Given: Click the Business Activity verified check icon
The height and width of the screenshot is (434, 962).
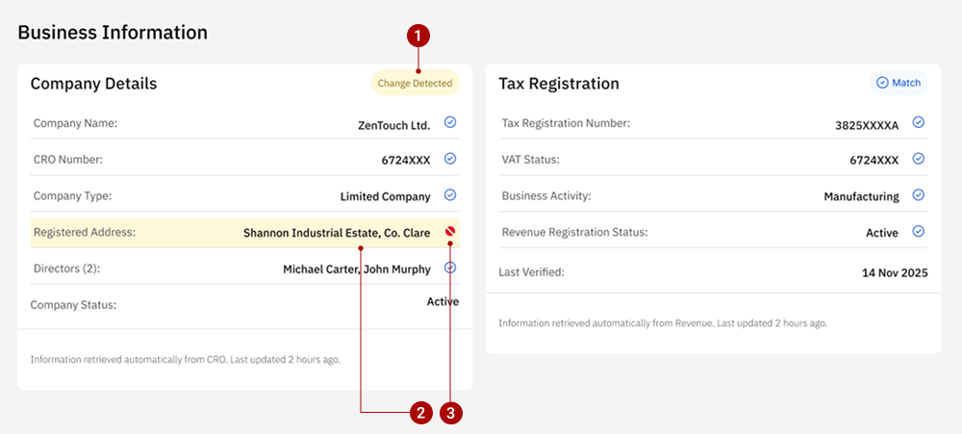Looking at the screenshot, I should tap(919, 195).
